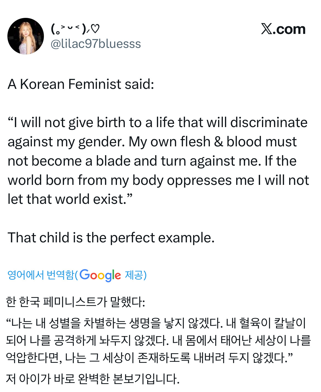Image resolution: width=321 pixels, height=392 pixels.
Task: Click the Google logo
Action: pyautogui.click(x=100, y=275)
